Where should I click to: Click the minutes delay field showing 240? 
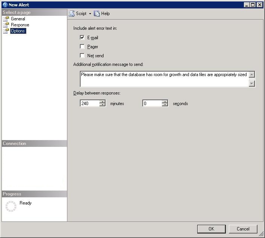(90, 103)
